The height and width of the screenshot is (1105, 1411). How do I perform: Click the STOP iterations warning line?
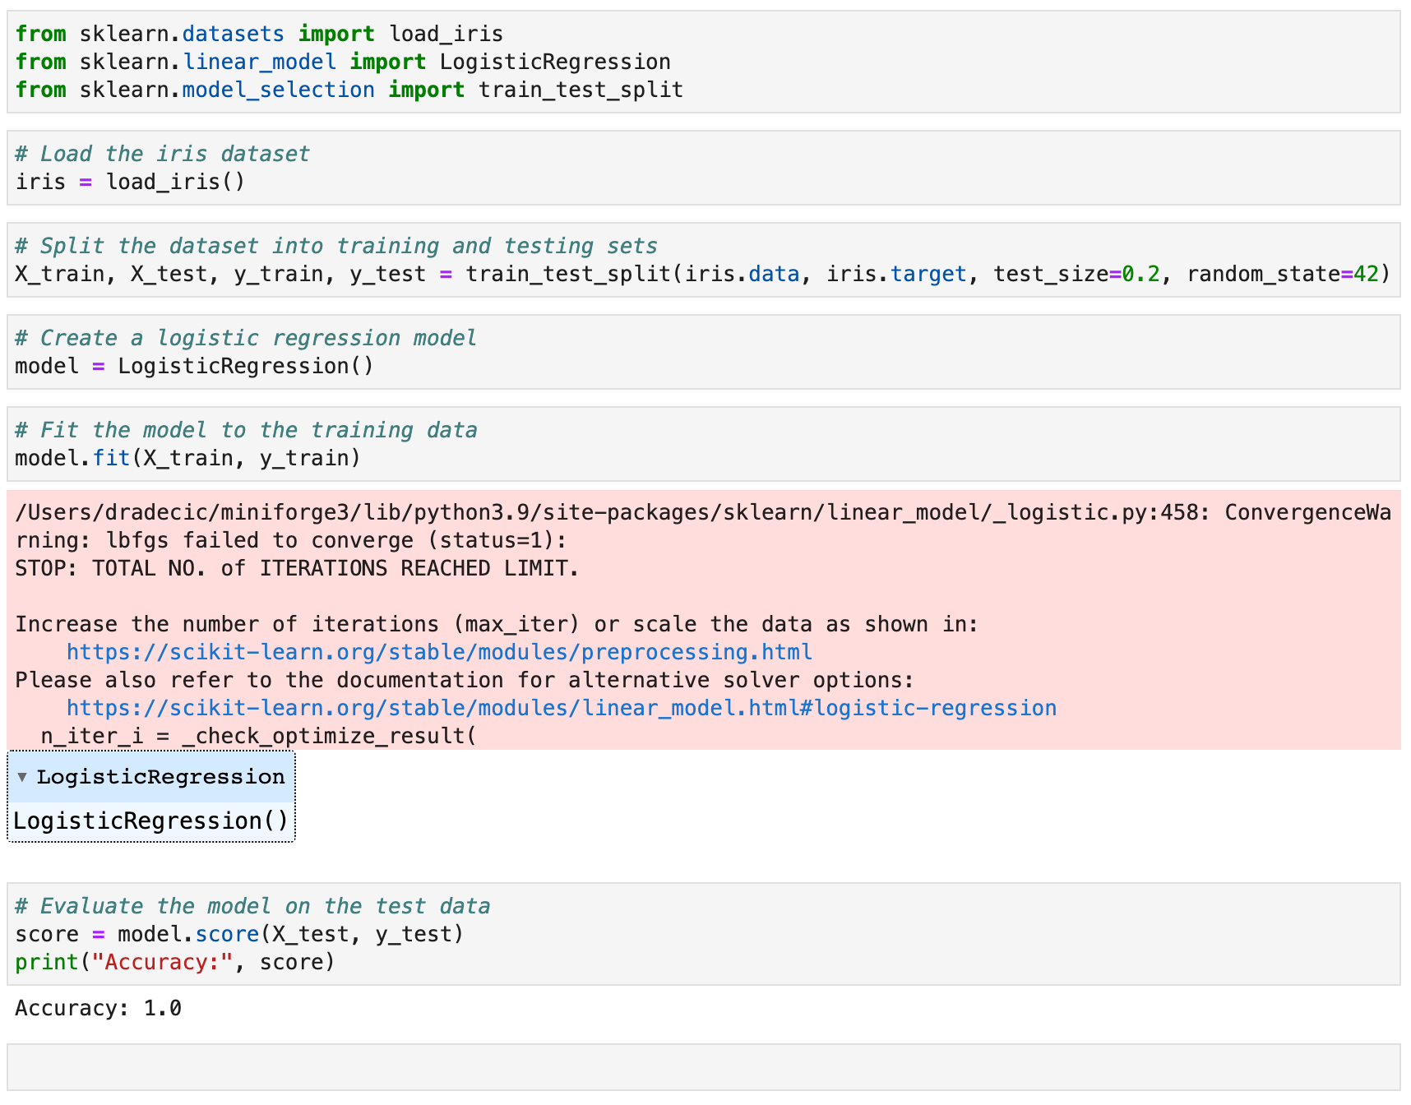pyautogui.click(x=296, y=567)
